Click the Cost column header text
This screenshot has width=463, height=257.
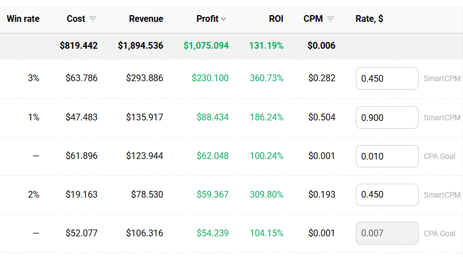point(76,19)
